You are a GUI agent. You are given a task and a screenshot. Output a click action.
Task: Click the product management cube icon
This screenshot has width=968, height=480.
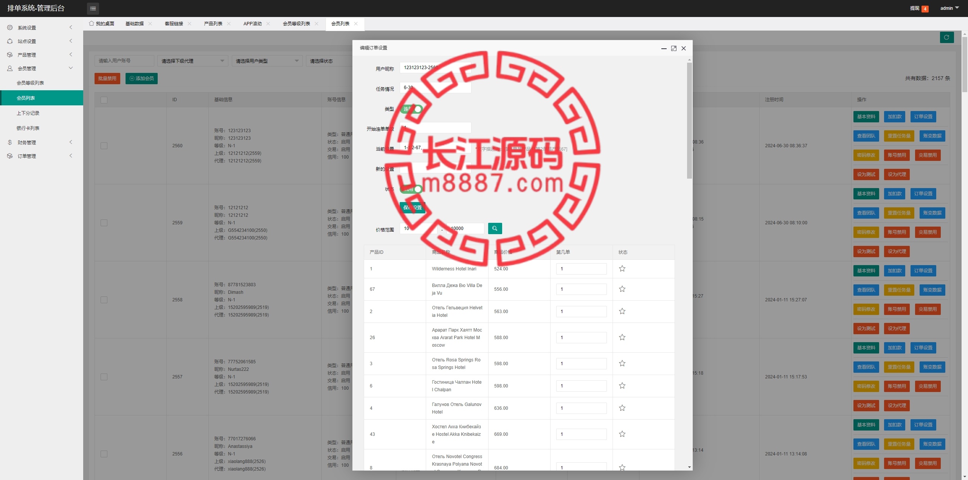[10, 55]
